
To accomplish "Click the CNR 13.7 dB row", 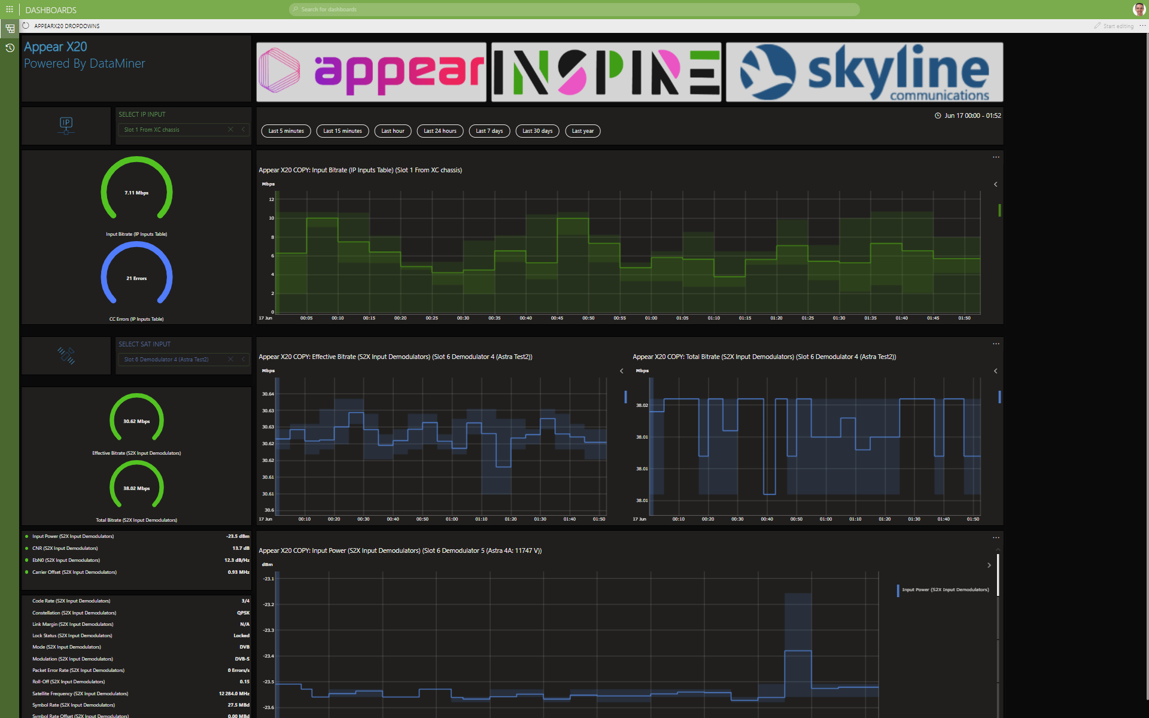I will tap(137, 549).
